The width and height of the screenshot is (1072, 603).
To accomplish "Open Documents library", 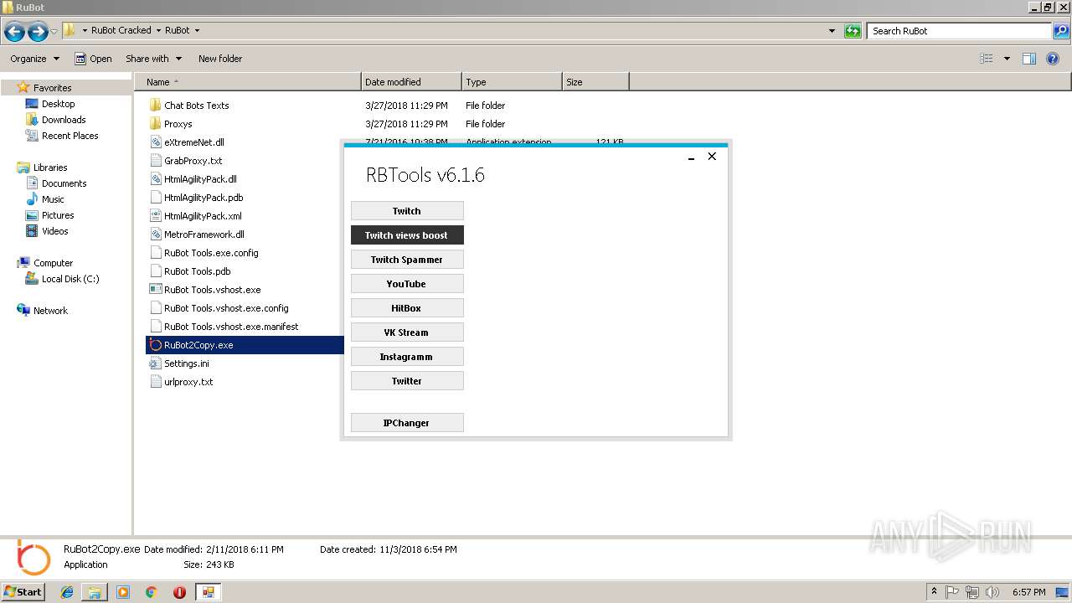I will coord(64,183).
